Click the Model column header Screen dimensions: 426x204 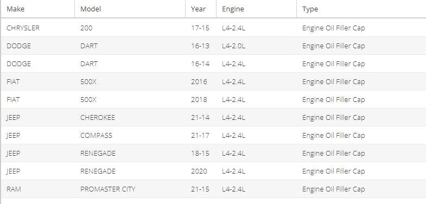pyautogui.click(x=91, y=9)
